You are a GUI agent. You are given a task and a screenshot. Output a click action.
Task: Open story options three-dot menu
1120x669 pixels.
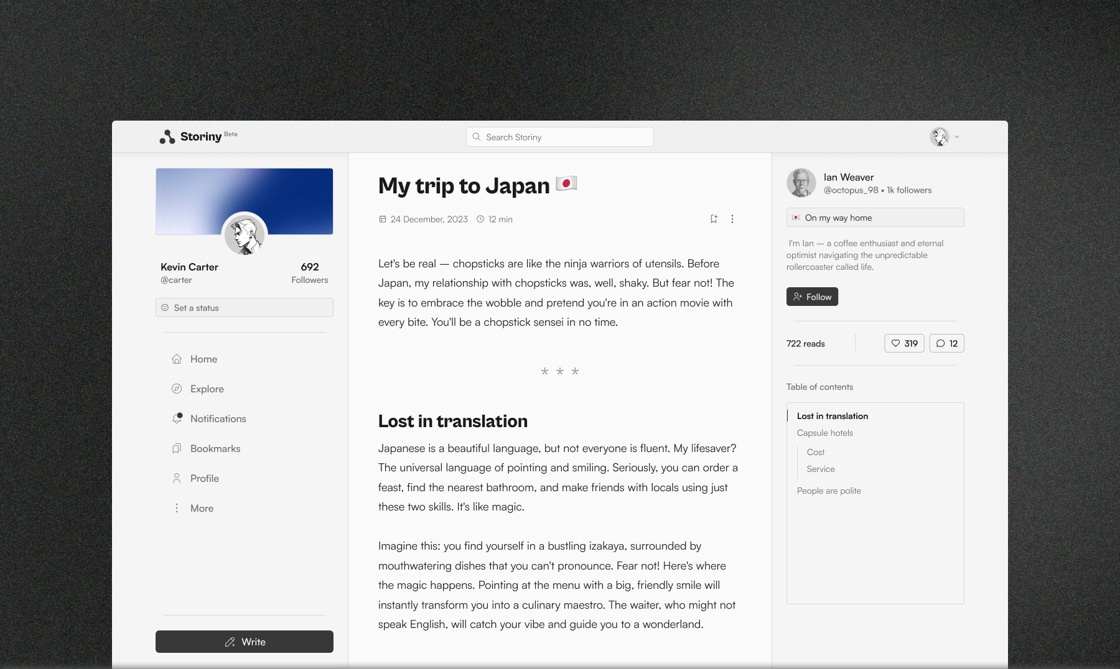click(x=732, y=219)
